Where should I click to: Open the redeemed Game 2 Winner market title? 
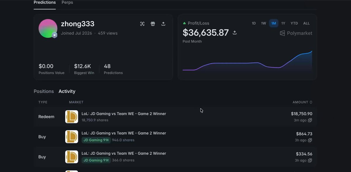click(124, 113)
